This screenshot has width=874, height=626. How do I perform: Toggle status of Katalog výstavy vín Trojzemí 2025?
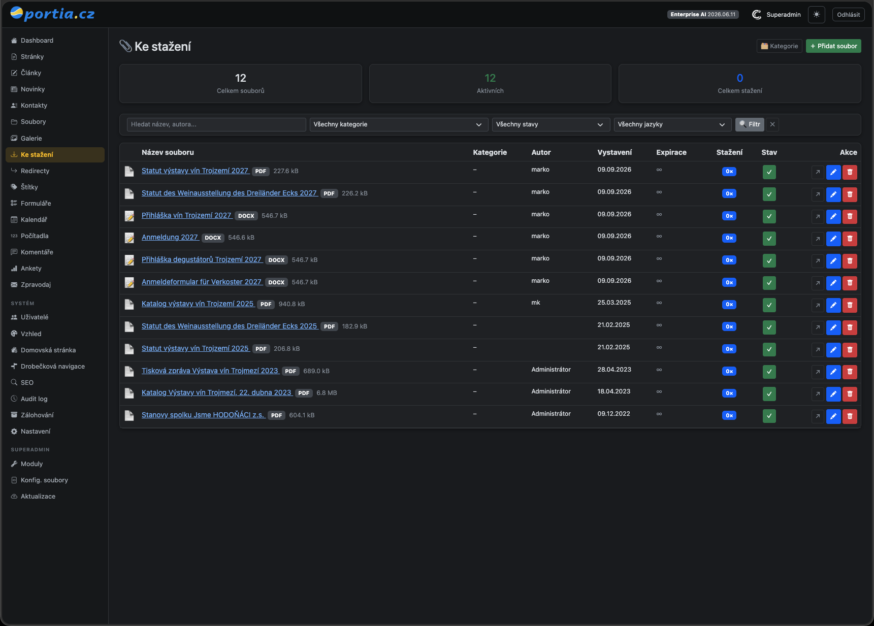(769, 305)
